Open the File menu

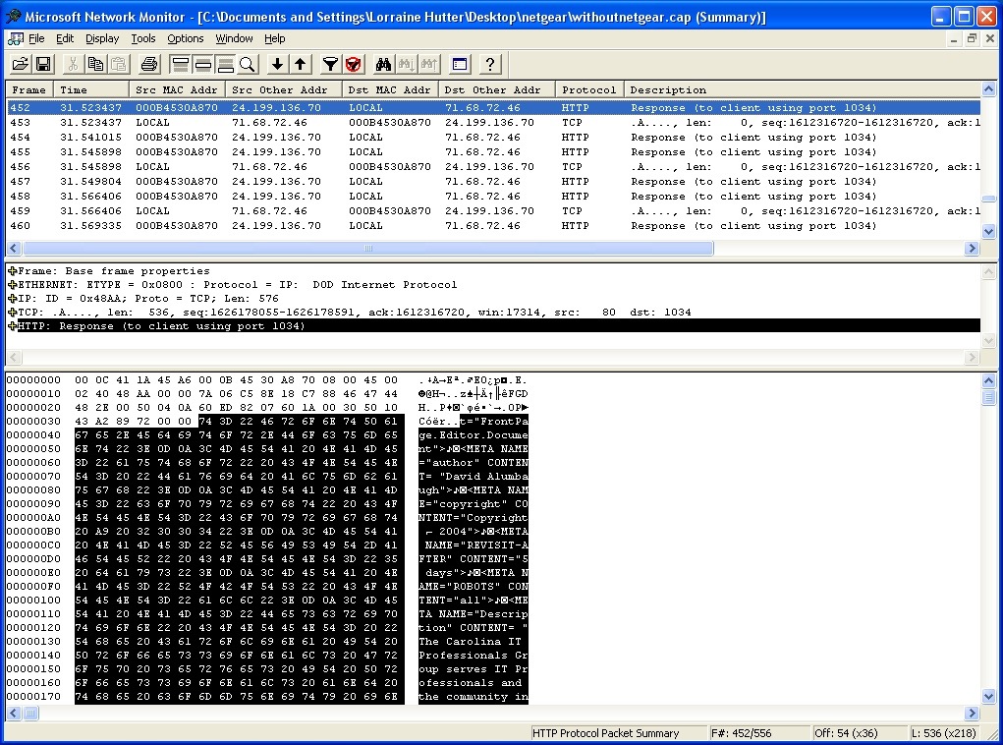tap(36, 39)
